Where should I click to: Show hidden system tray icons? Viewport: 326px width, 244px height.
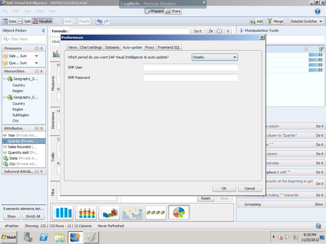coord(273,237)
